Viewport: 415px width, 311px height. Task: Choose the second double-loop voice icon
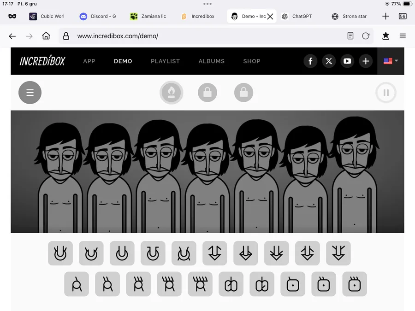pyautogui.click(x=262, y=284)
